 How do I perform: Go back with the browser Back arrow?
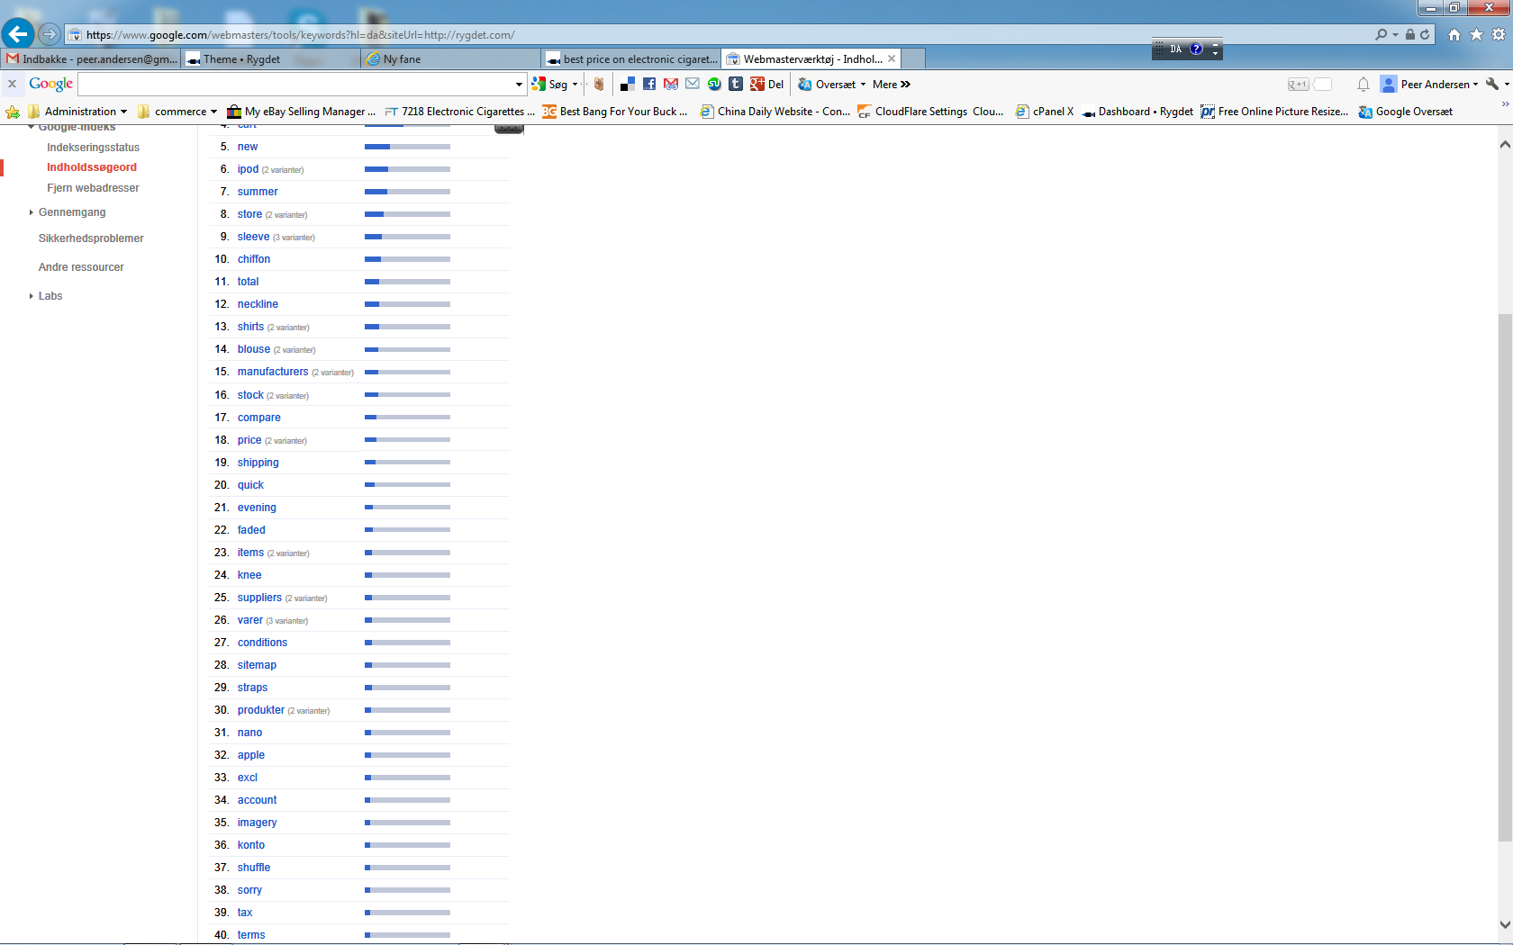[17, 34]
